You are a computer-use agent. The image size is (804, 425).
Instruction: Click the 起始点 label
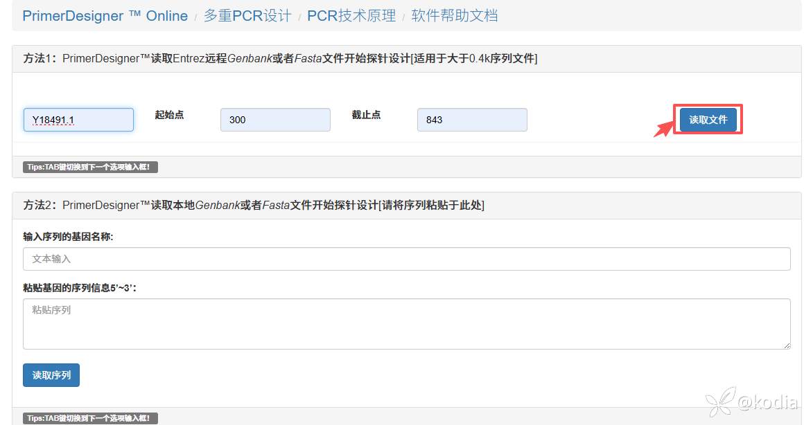tap(169, 115)
